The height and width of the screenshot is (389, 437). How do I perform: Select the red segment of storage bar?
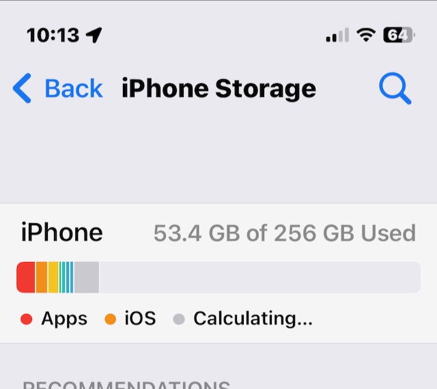26,278
